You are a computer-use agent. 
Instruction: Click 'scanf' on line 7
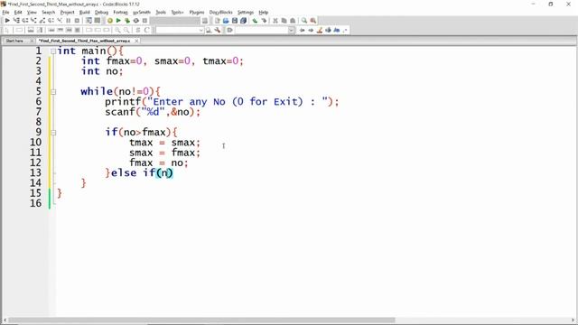[120, 112]
